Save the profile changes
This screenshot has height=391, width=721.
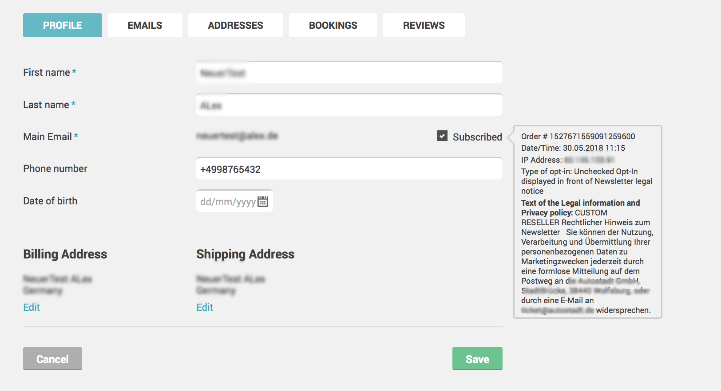(477, 359)
